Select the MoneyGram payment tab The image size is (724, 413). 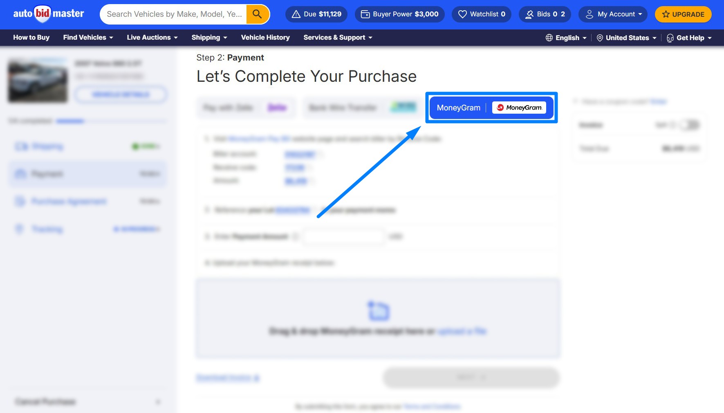tap(491, 108)
